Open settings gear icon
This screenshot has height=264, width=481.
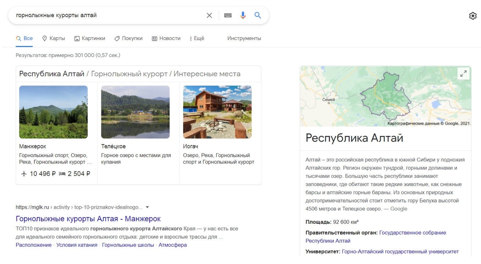(x=473, y=16)
